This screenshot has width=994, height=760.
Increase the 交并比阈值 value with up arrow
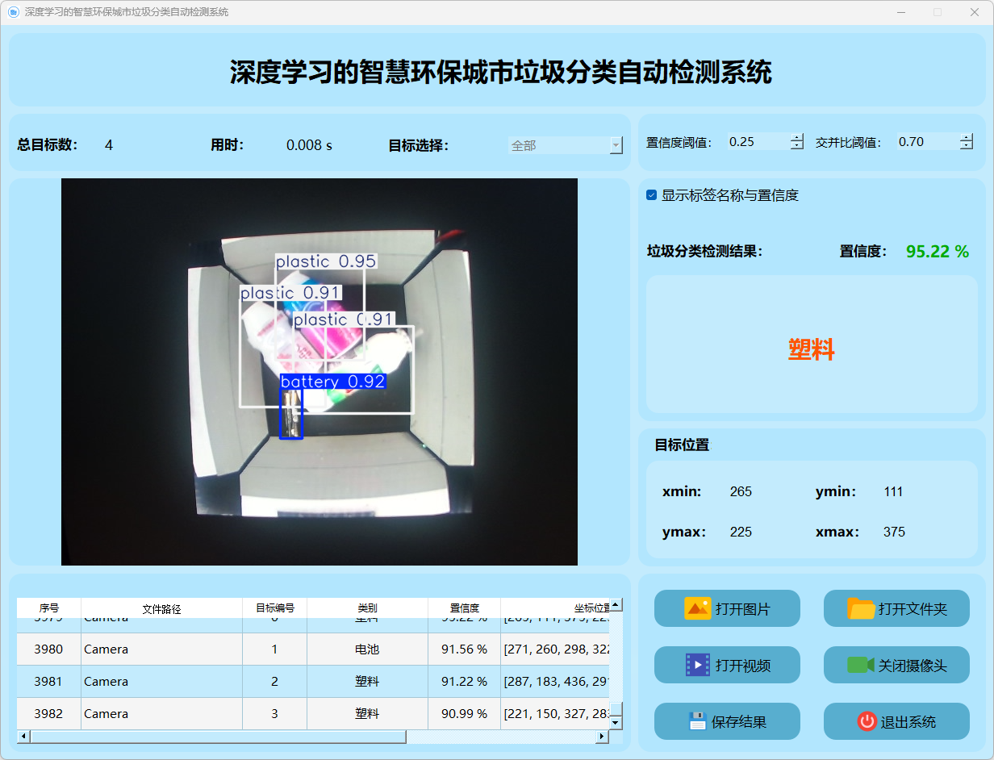pyautogui.click(x=967, y=137)
